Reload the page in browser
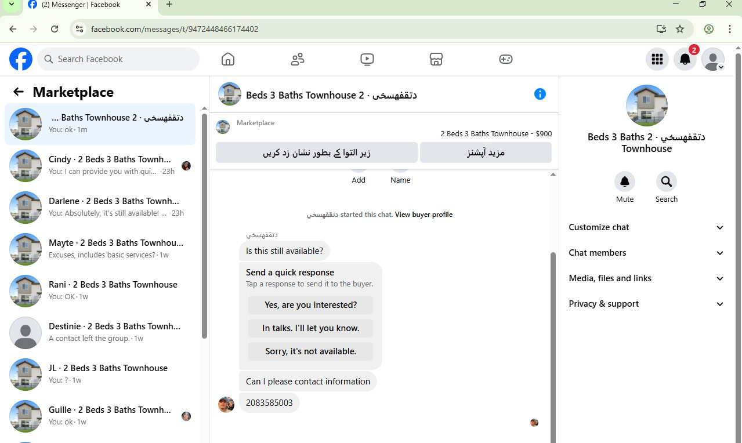 click(55, 29)
